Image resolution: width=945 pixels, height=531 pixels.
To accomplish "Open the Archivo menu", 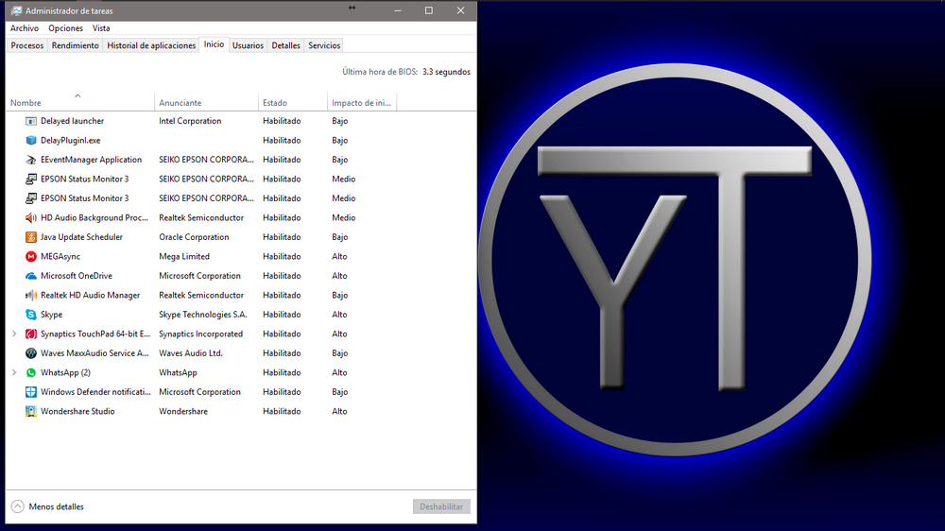I will pyautogui.click(x=25, y=28).
